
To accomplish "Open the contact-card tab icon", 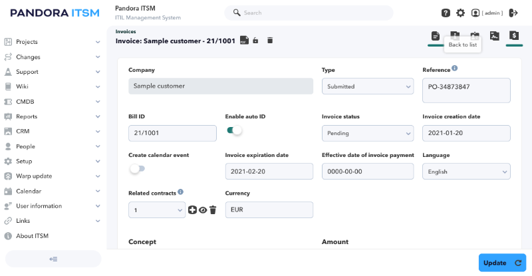I will click(475, 35).
